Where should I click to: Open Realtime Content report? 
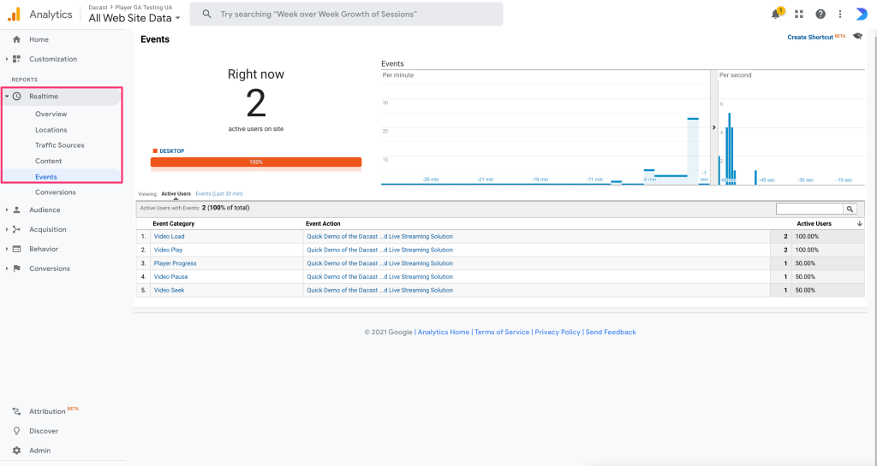49,162
